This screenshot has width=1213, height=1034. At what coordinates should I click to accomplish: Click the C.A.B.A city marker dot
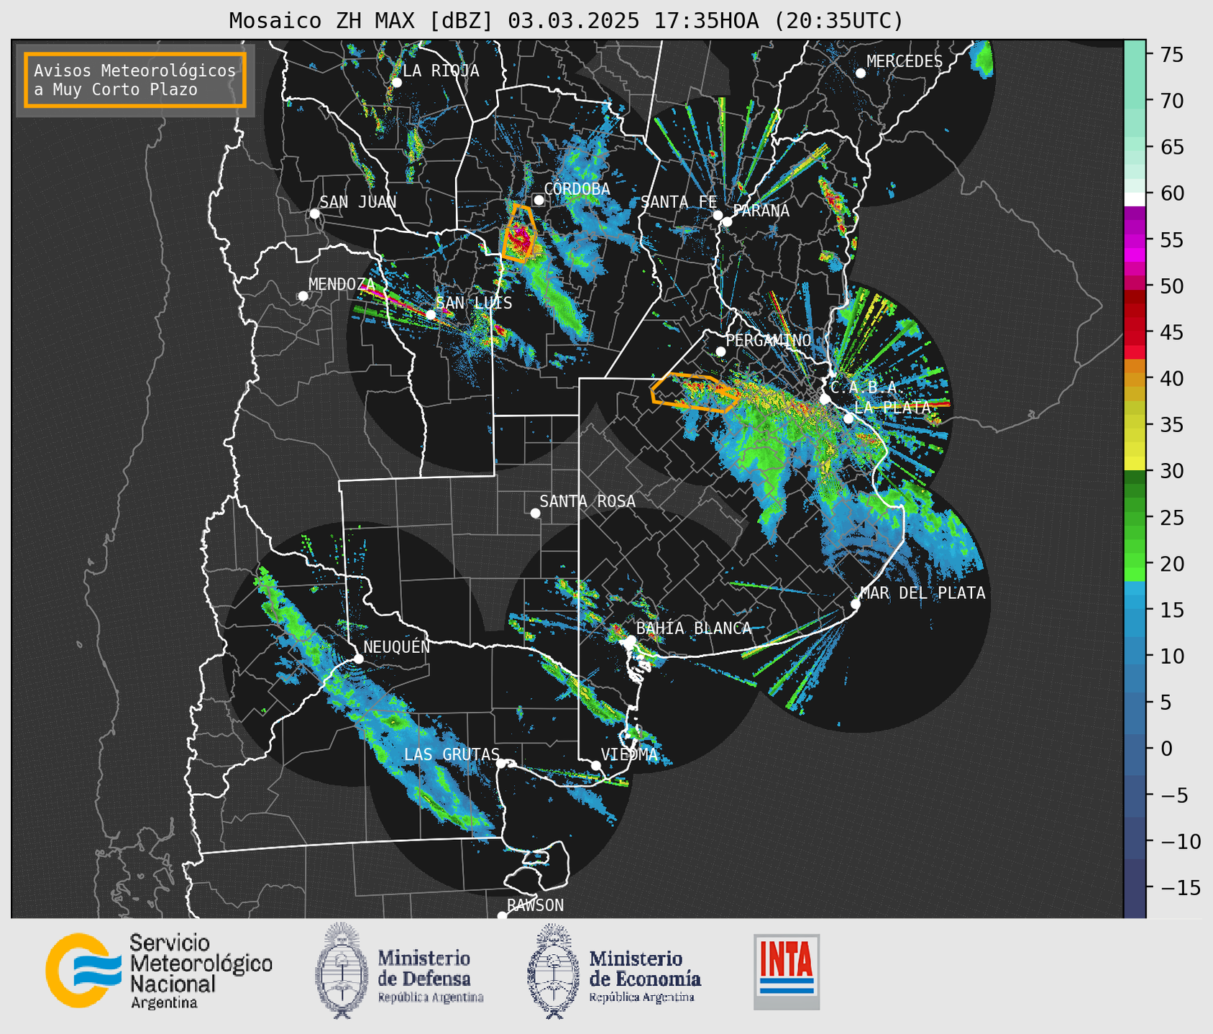coord(825,399)
